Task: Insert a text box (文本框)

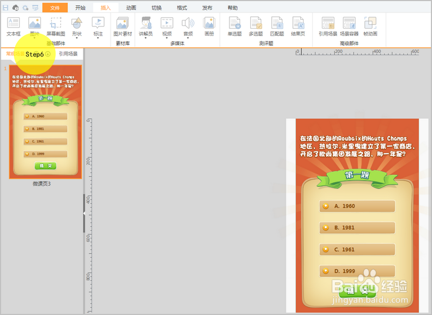Action: (13, 26)
